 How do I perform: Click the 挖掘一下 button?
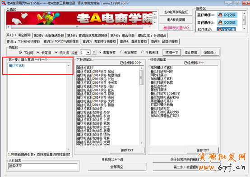[x=171, y=52]
